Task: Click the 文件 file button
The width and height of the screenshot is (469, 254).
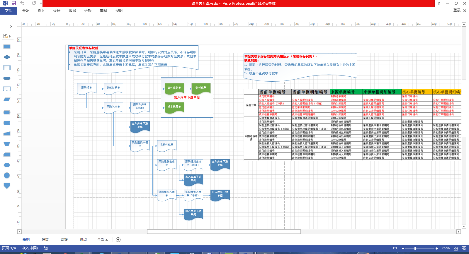Action: (x=9, y=11)
